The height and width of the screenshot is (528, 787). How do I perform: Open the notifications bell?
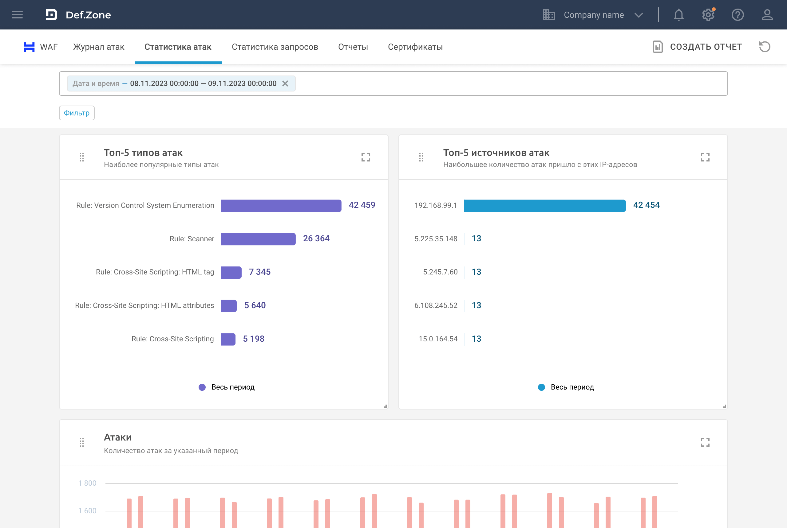click(678, 15)
